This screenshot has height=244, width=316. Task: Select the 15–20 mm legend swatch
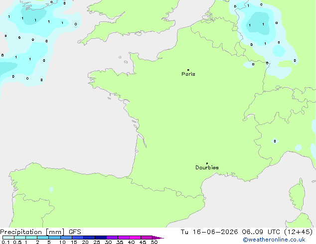click(x=77, y=238)
